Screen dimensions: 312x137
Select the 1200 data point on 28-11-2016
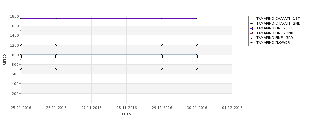tap(126, 45)
